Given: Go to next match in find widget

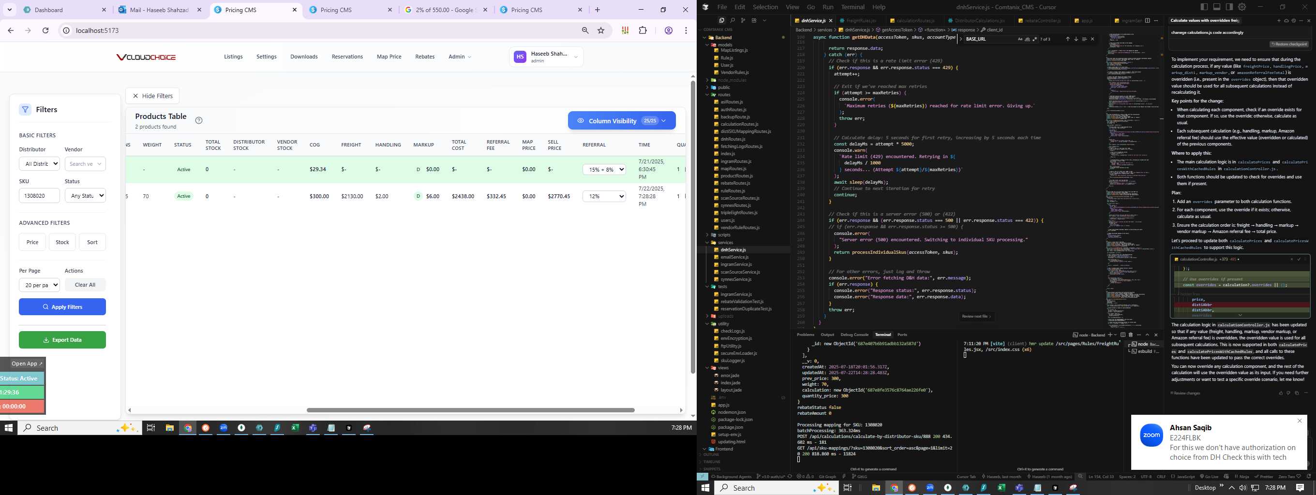Looking at the screenshot, I should point(1077,39).
